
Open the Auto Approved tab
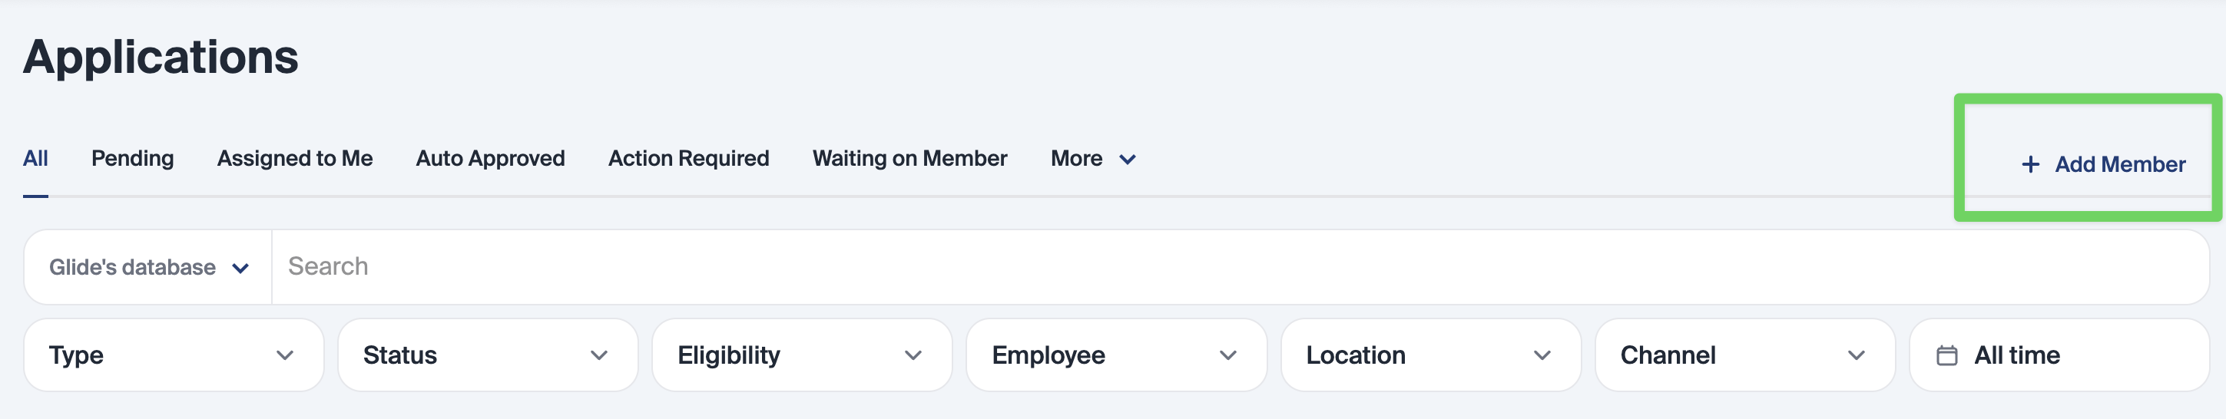click(490, 159)
